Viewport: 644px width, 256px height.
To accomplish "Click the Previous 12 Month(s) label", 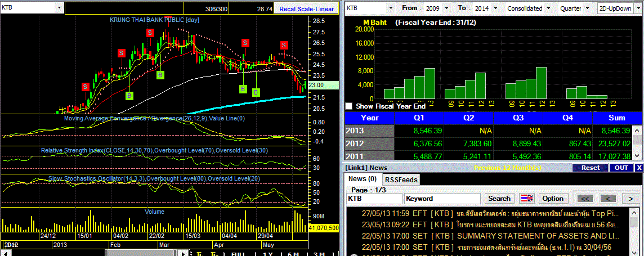I will 508,168.
